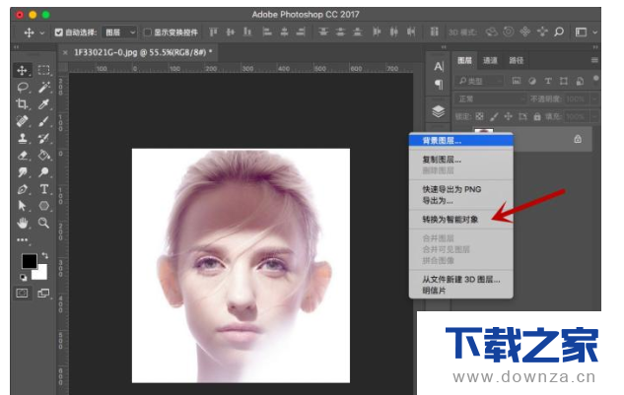Select the Pen tool
The image size is (624, 395).
tap(23, 189)
